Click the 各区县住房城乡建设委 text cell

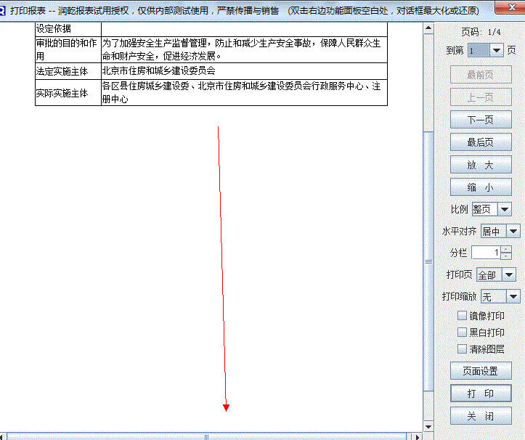[x=244, y=93]
